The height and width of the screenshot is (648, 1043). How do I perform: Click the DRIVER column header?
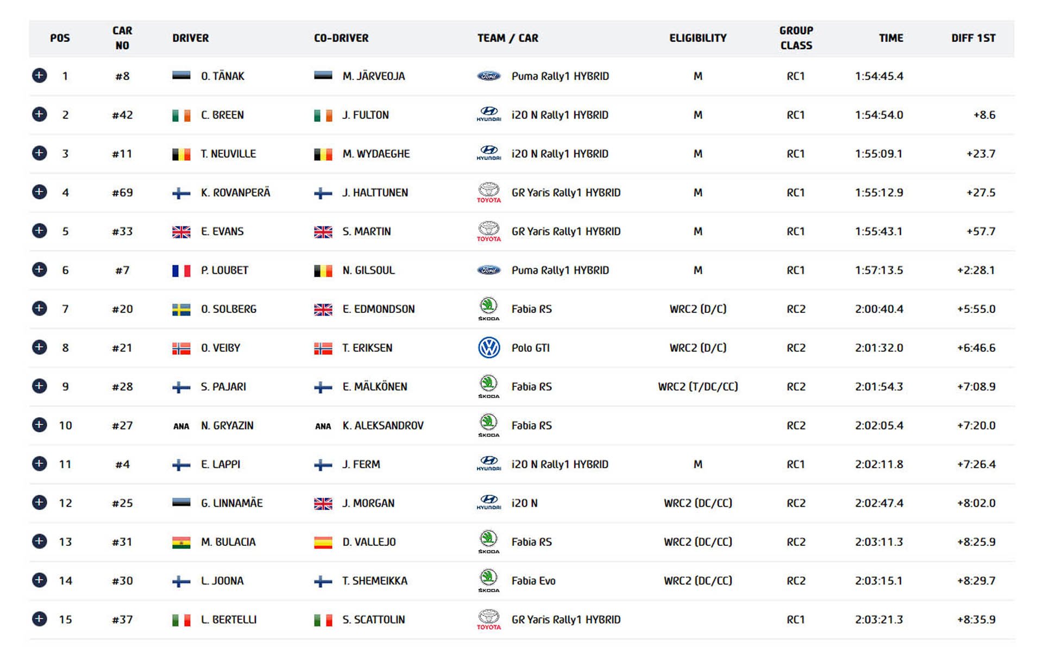click(191, 38)
